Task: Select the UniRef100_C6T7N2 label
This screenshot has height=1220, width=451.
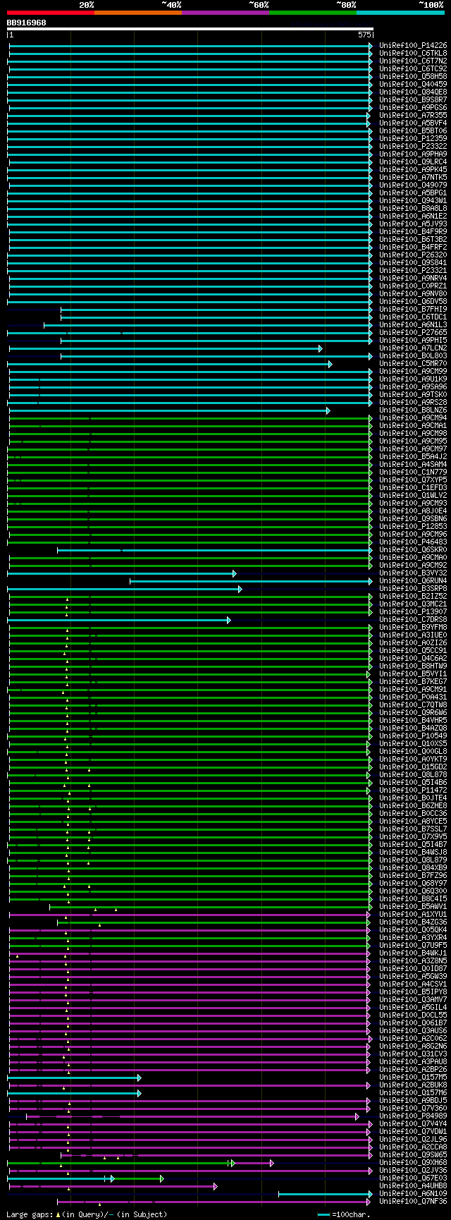Action: coord(413,61)
